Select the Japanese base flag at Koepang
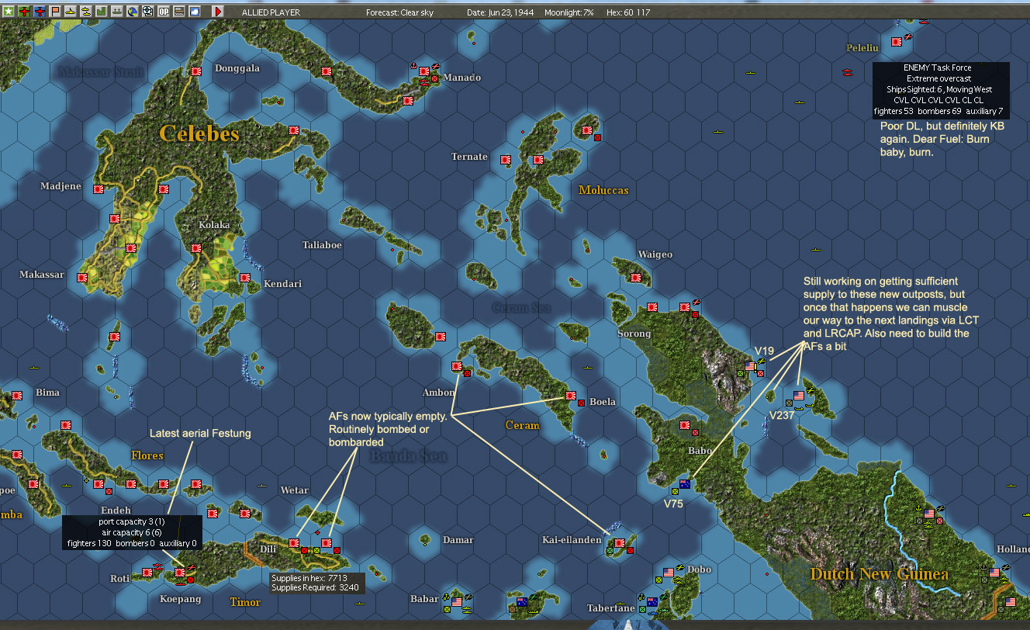 click(x=180, y=573)
